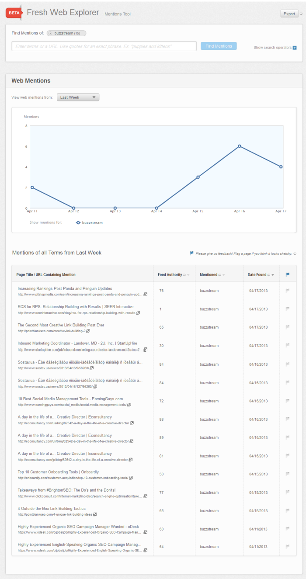The height and width of the screenshot is (579, 306).
Task: Click the Export button
Action: pyautogui.click(x=289, y=14)
